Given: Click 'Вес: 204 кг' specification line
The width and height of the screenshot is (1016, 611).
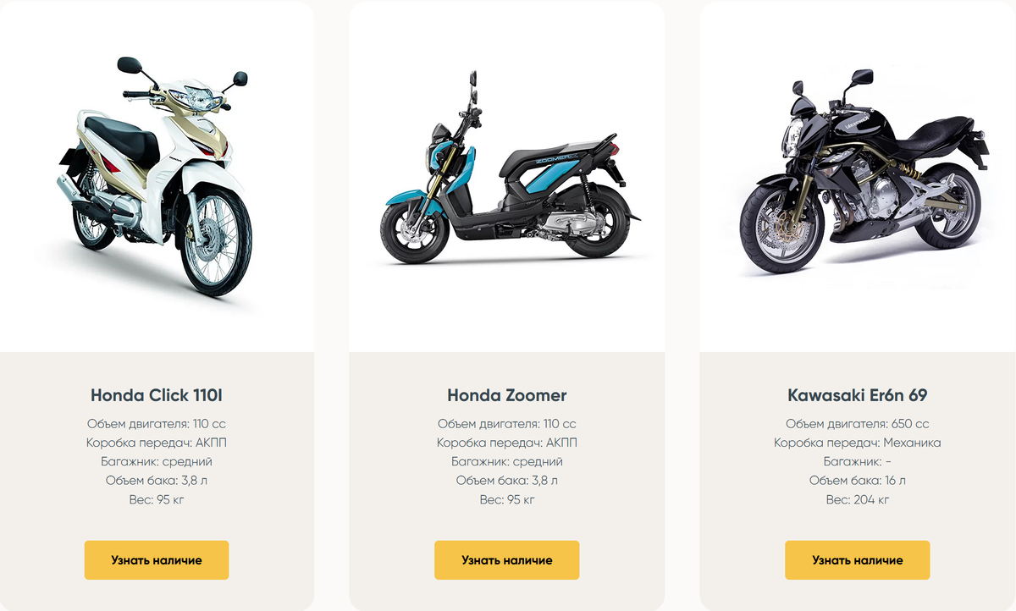Looking at the screenshot, I should click(858, 499).
